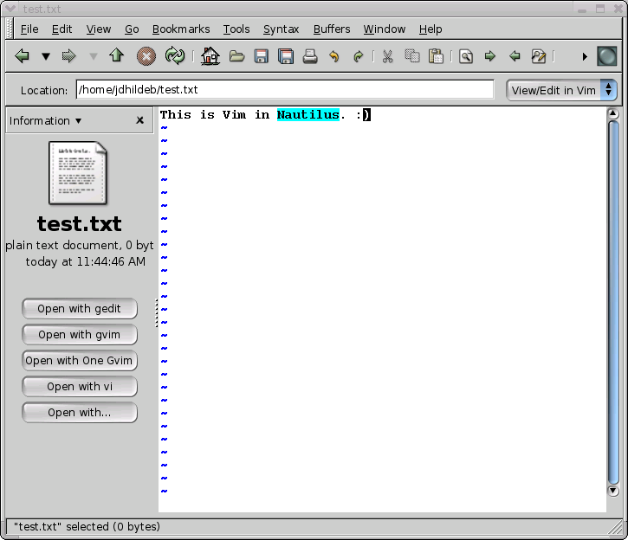Click the sidebar pane divider handle
The image size is (628, 540).
156,313
